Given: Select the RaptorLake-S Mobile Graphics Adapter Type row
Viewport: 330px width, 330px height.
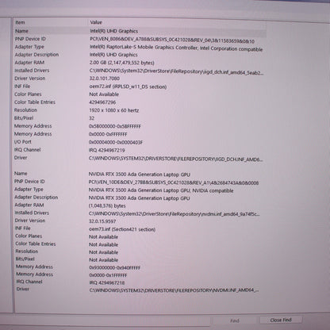Looking at the screenshot, I should point(140,47).
